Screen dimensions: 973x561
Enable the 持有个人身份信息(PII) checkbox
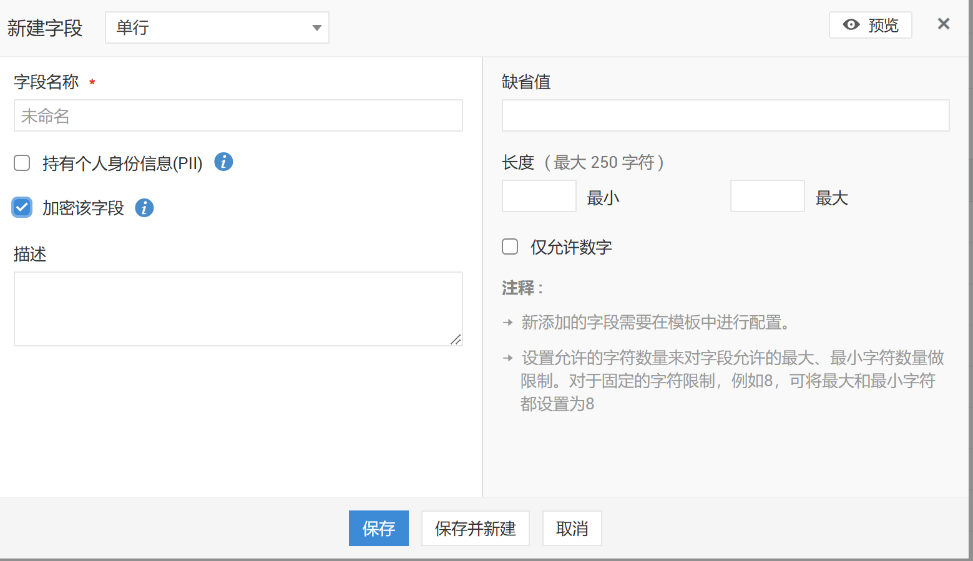[22, 163]
